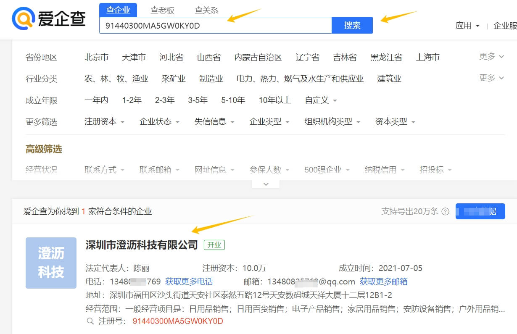The image size is (517, 334).
Task: Click the registration number 91440300MA5GW0KY0D
Action: [x=178, y=321]
